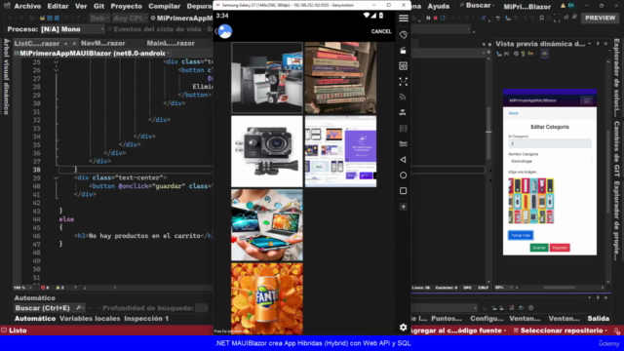Open the Ver menu
Screen dimensions: 624x351
coord(81,6)
